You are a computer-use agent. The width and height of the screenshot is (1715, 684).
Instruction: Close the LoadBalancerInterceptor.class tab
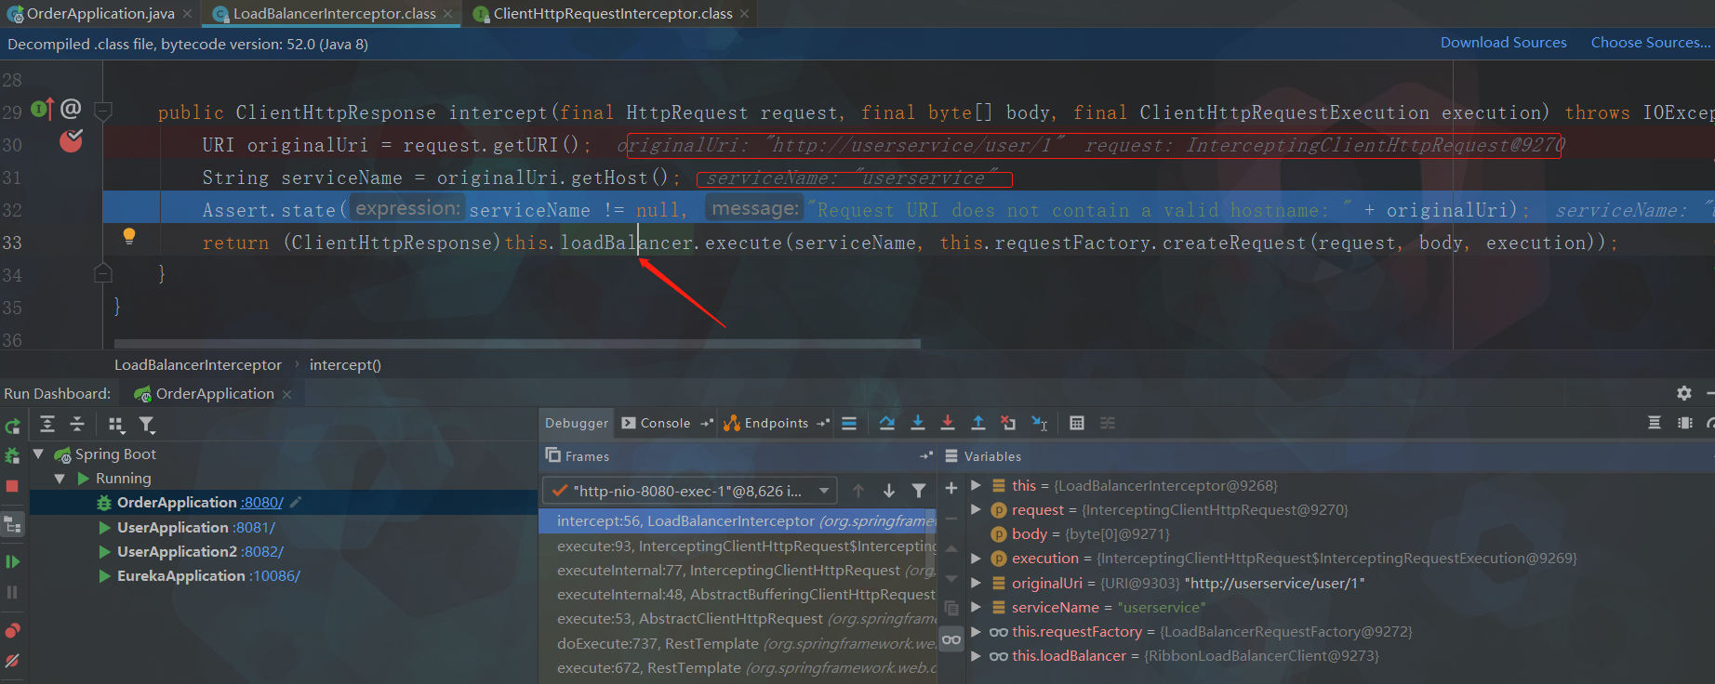[447, 14]
